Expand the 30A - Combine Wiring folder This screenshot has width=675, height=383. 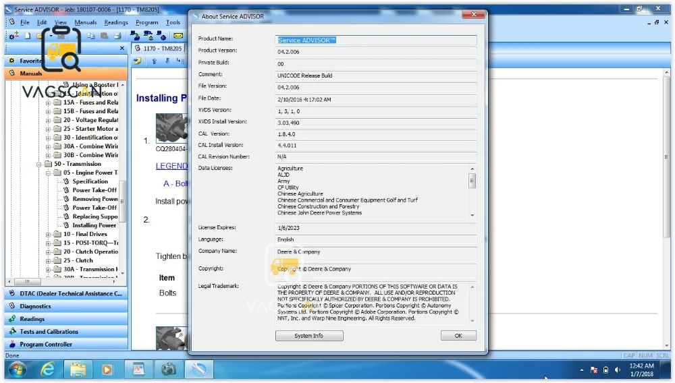pos(48,146)
